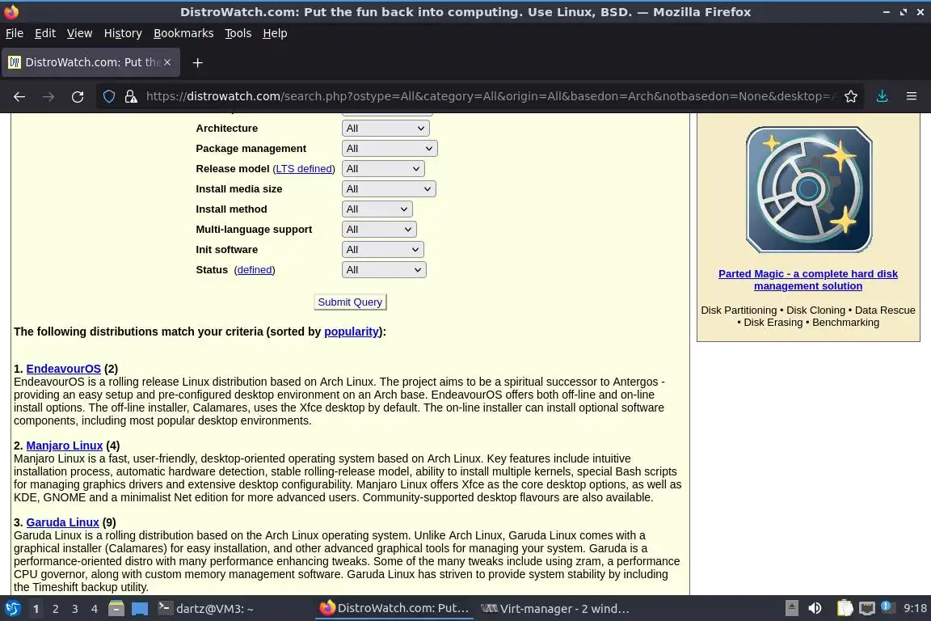
Task: Click the forward navigation arrow
Action: (x=48, y=96)
